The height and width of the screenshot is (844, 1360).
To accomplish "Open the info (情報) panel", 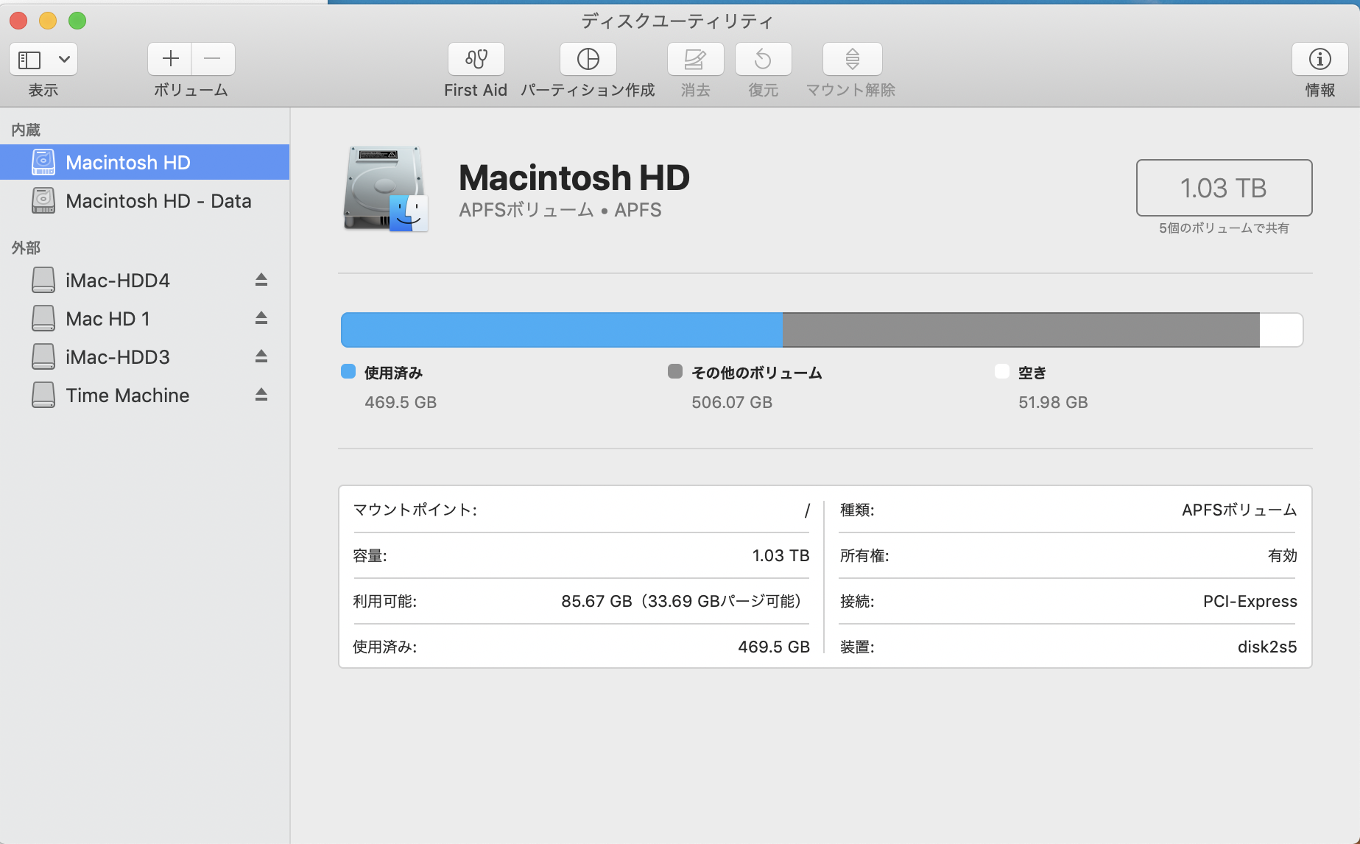I will (x=1320, y=59).
